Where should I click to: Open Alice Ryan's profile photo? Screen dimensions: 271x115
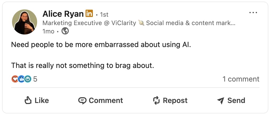point(25,22)
